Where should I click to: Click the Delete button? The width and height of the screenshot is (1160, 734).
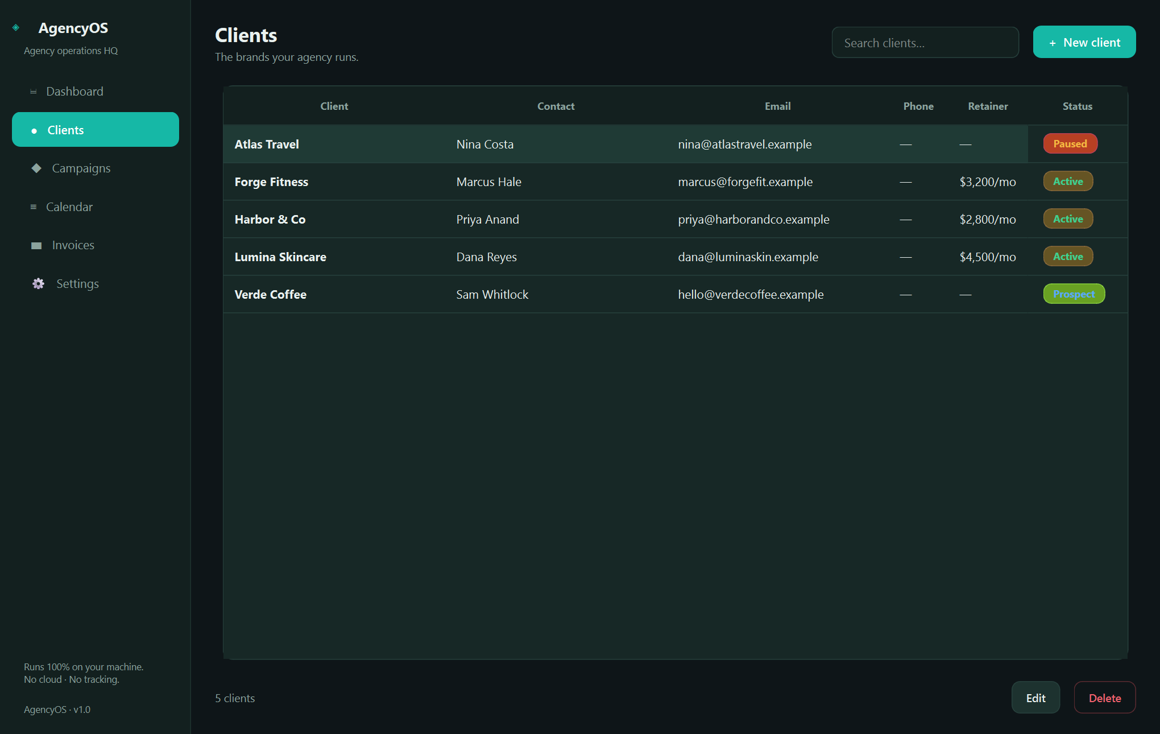coord(1105,698)
